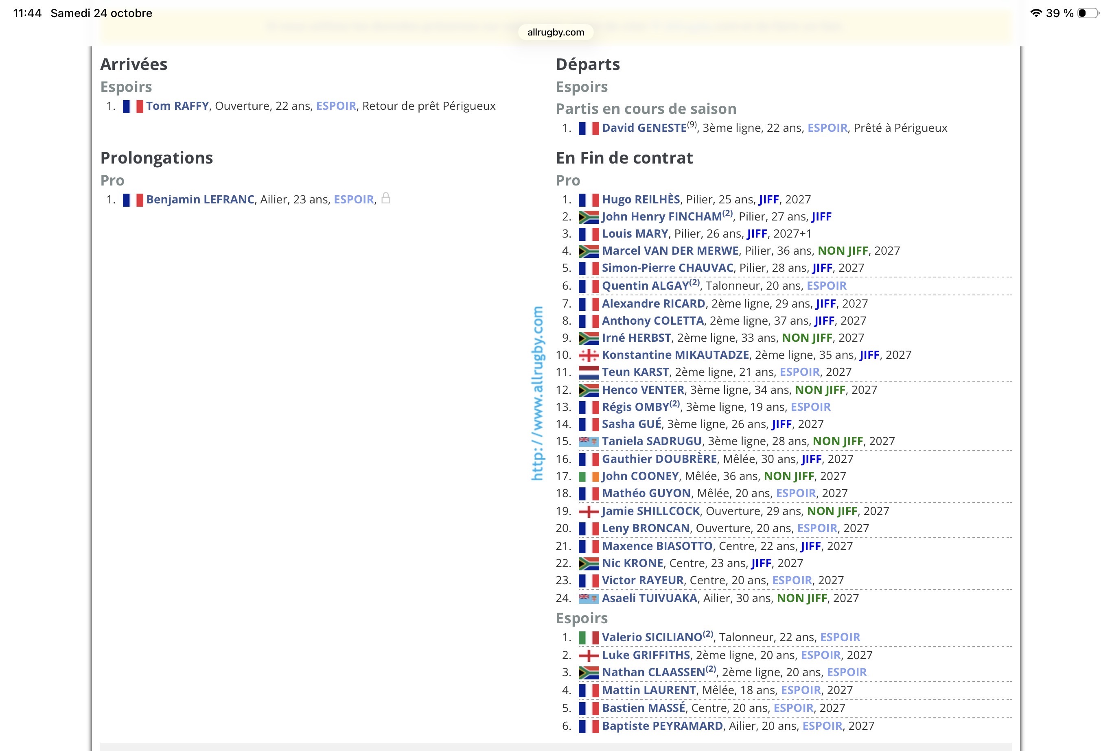Click Alexandre RICARD name link
Screen dimensions: 1112x751
[x=654, y=304]
